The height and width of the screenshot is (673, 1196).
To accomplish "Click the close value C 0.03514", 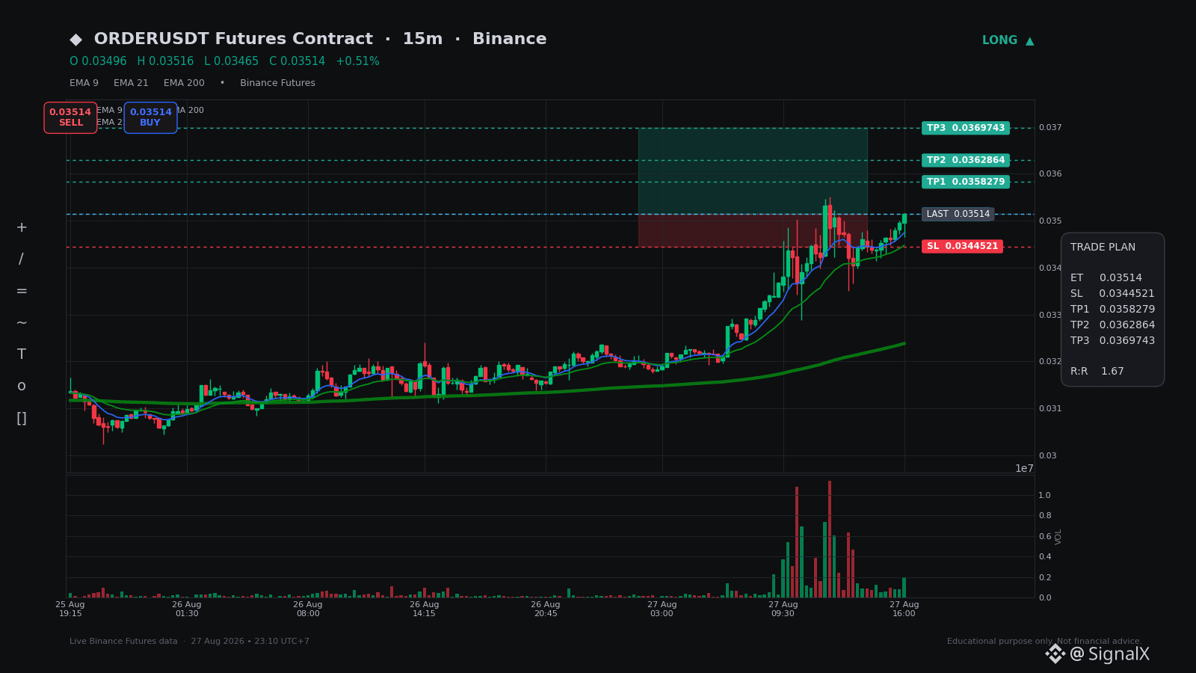I will pos(298,61).
